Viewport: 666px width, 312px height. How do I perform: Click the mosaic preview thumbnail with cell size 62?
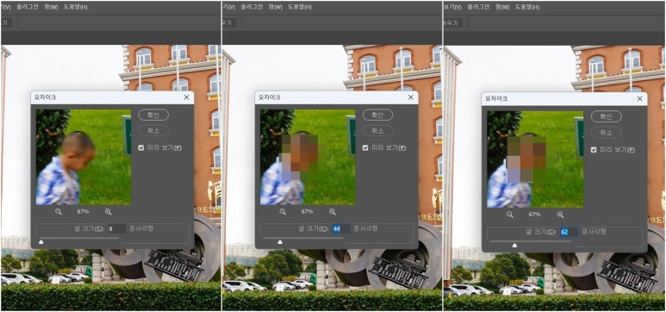click(x=535, y=159)
